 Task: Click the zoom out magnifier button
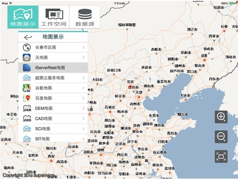(x=221, y=137)
